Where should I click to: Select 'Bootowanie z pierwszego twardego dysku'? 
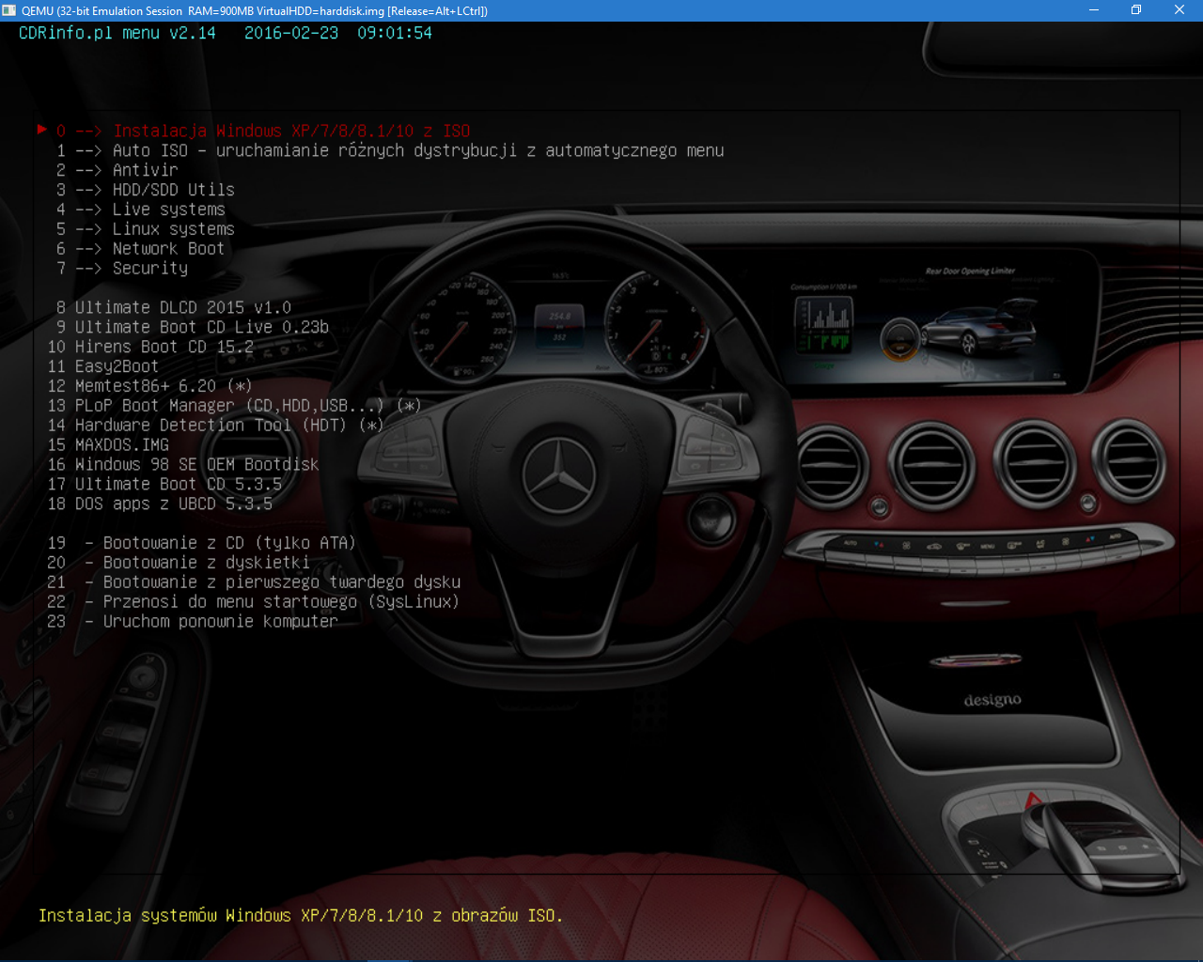pyautogui.click(x=254, y=583)
